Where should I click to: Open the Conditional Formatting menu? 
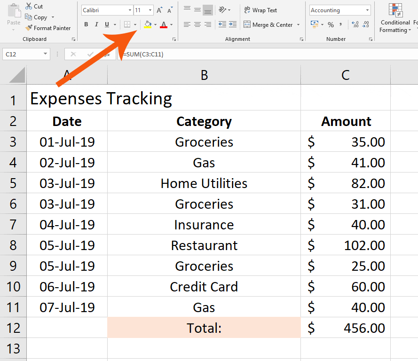[395, 19]
